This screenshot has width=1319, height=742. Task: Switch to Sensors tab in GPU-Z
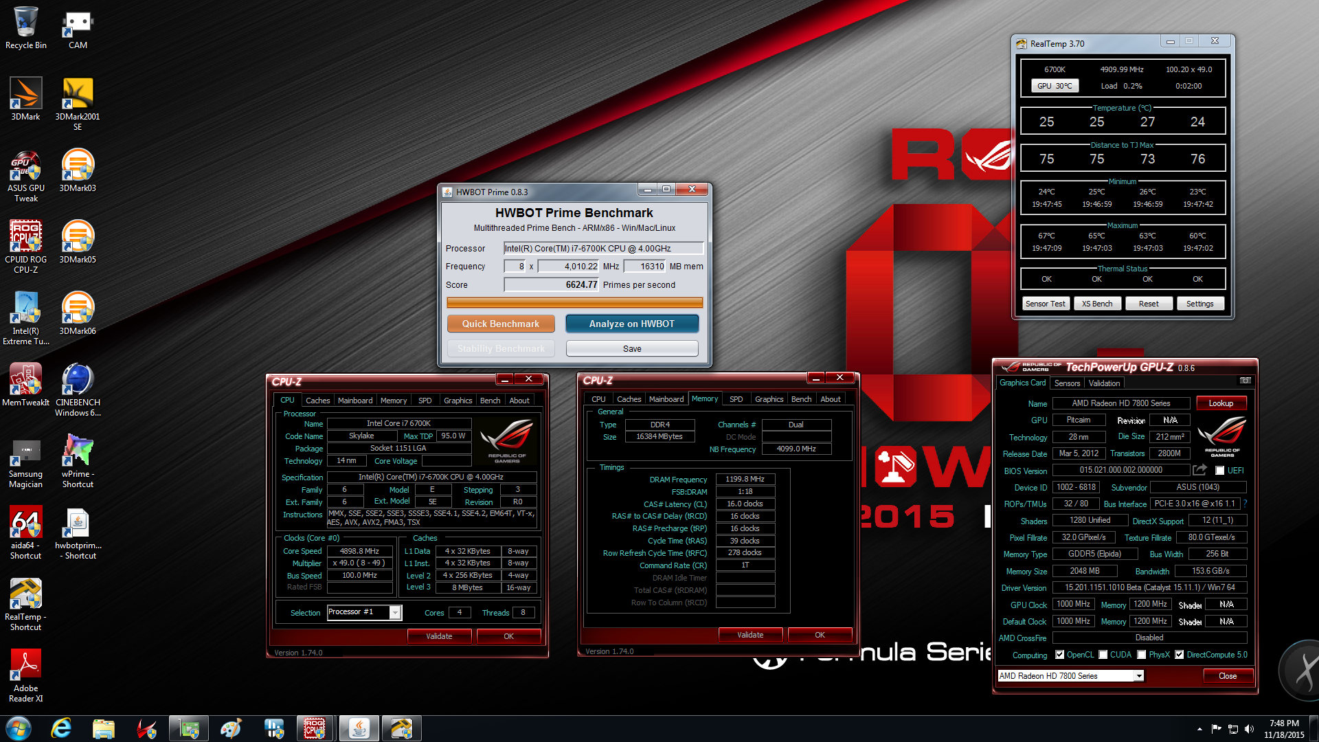click(1067, 383)
